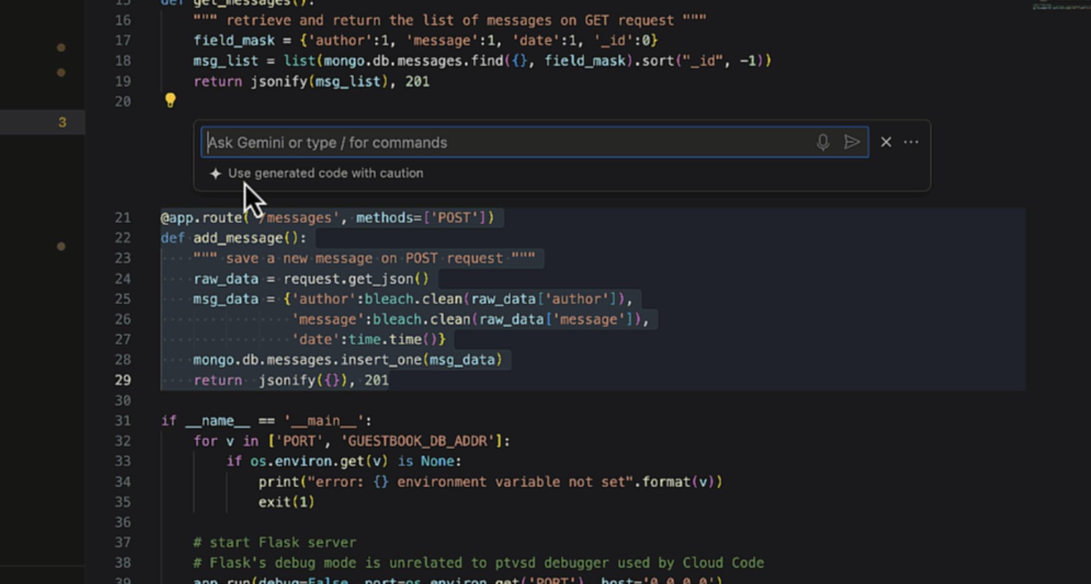This screenshot has height=584, width=1091.
Task: Close the Gemini inline prompt box
Action: click(x=886, y=142)
